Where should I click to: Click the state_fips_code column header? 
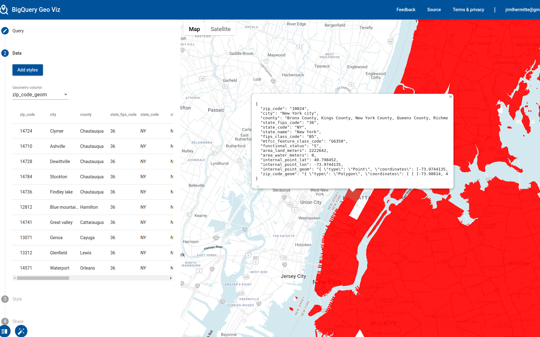(123, 115)
